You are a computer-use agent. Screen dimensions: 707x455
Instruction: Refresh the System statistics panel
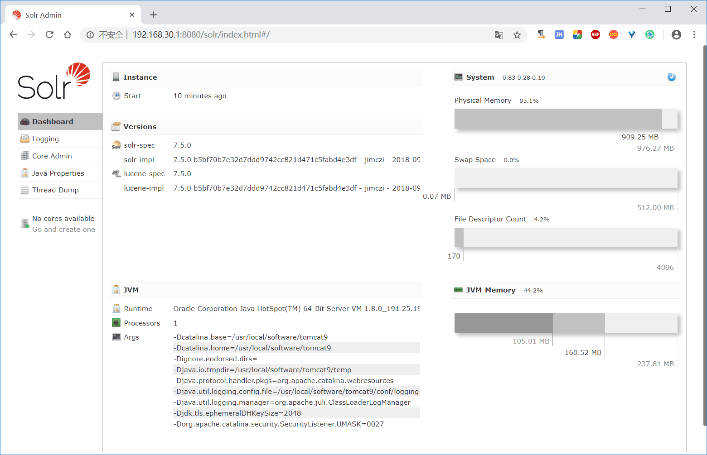point(671,77)
